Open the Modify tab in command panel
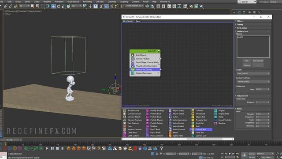This screenshot has width=282, height=159. [239, 12]
